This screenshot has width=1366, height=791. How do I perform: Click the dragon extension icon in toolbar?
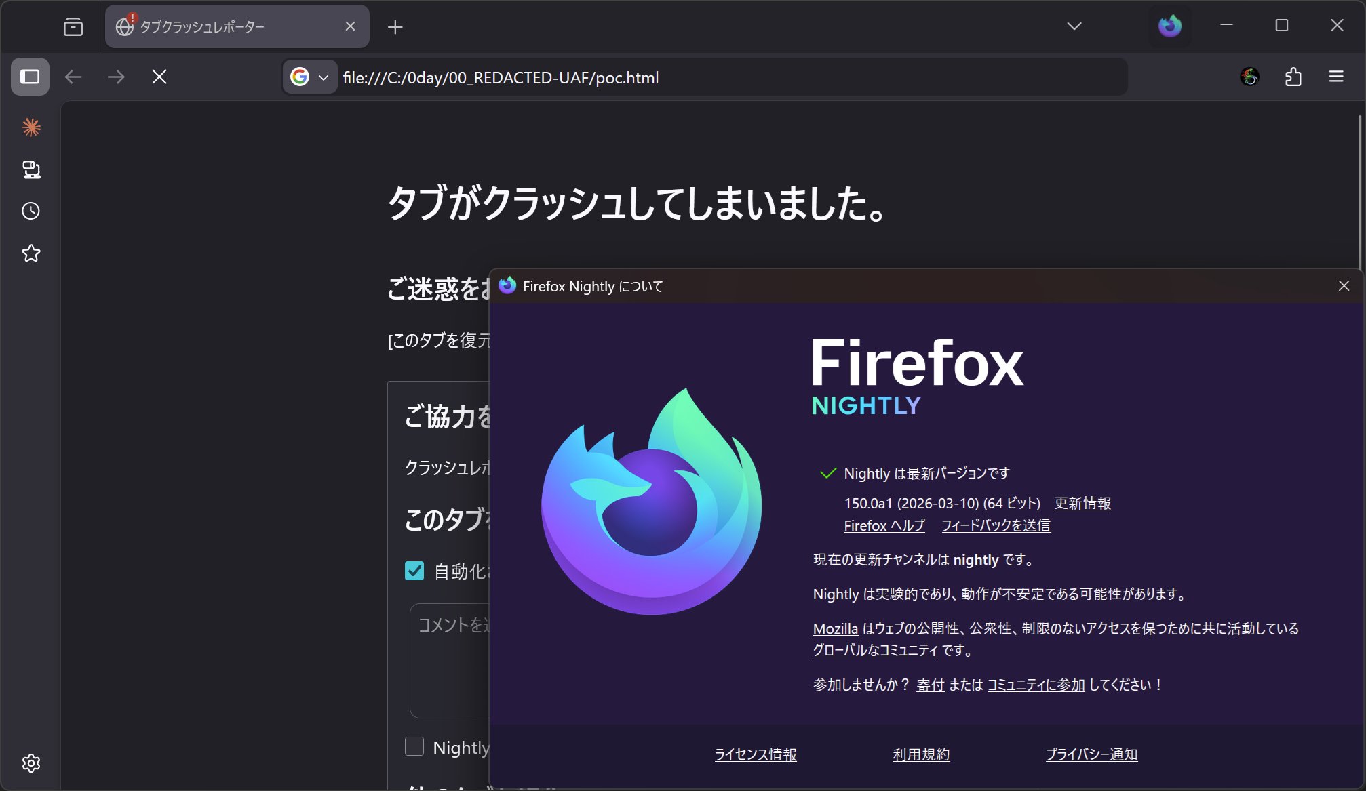1249,76
